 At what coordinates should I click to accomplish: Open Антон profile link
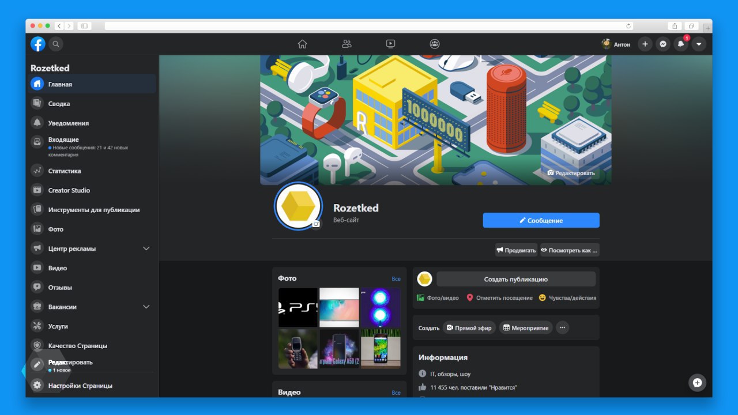coord(616,44)
